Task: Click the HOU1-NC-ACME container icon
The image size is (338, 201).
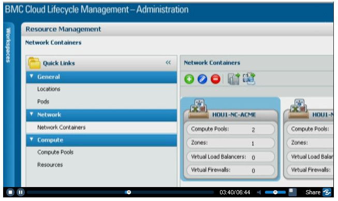Action: point(198,109)
